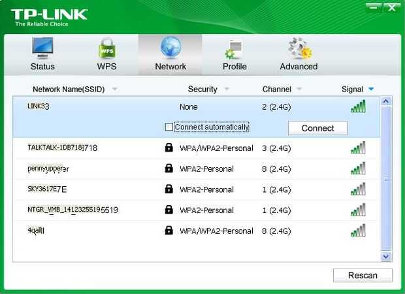This screenshot has width=405, height=294.
Task: Click lock icon for SKY3617E7E network
Action: [x=169, y=189]
